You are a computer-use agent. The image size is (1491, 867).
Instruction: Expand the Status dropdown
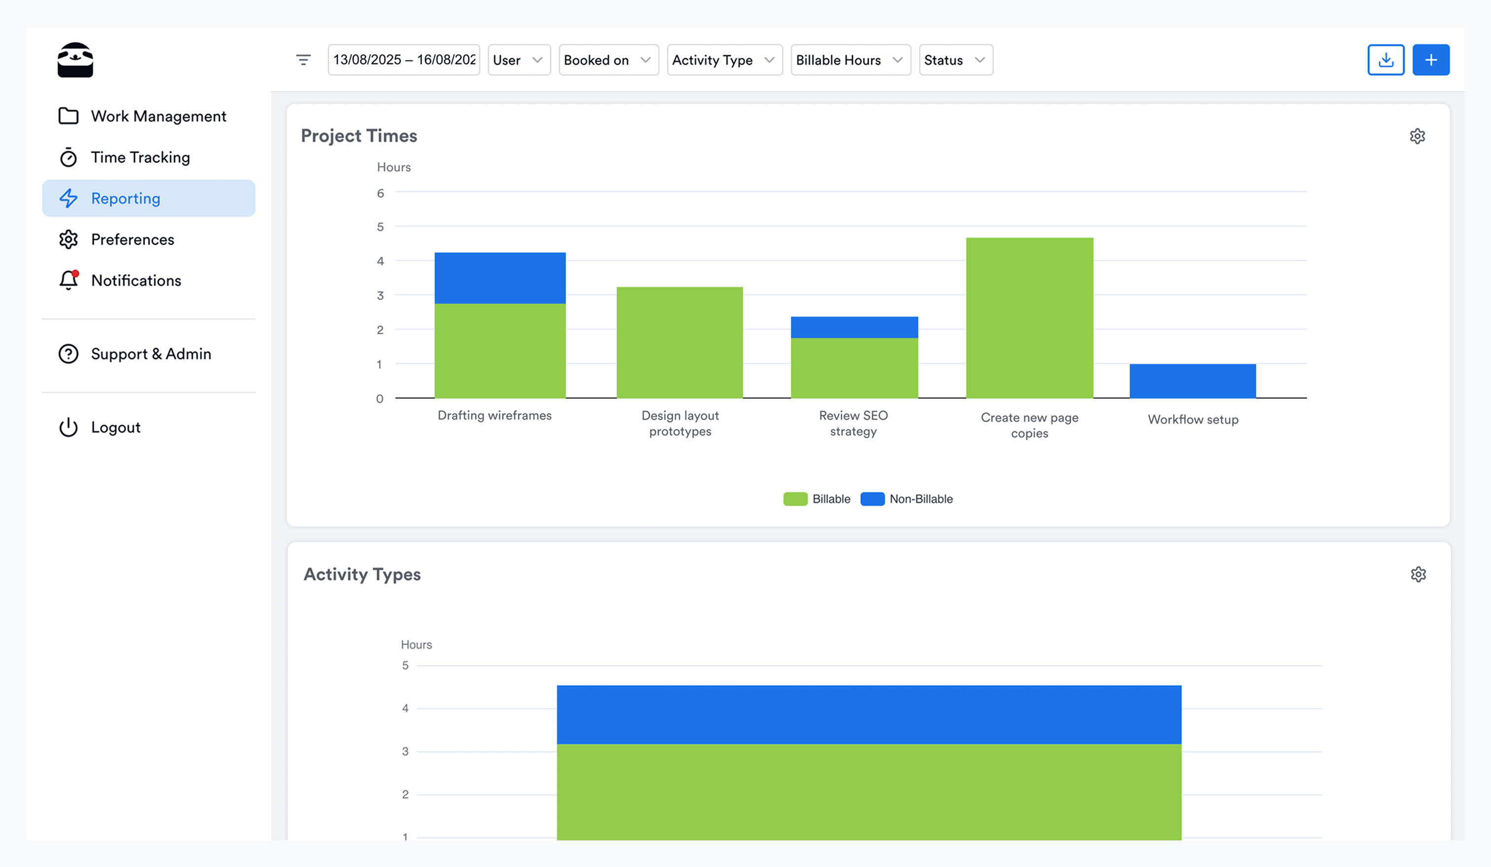pyautogui.click(x=955, y=59)
